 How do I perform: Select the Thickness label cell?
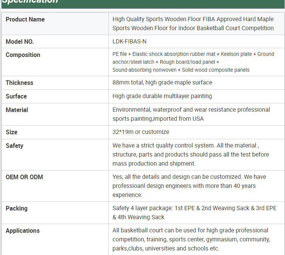(20, 83)
